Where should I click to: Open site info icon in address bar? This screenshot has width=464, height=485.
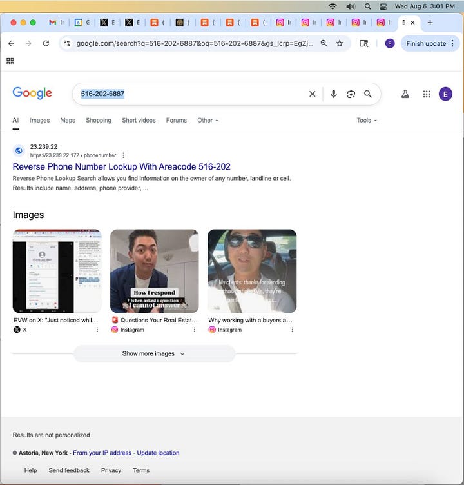66,43
